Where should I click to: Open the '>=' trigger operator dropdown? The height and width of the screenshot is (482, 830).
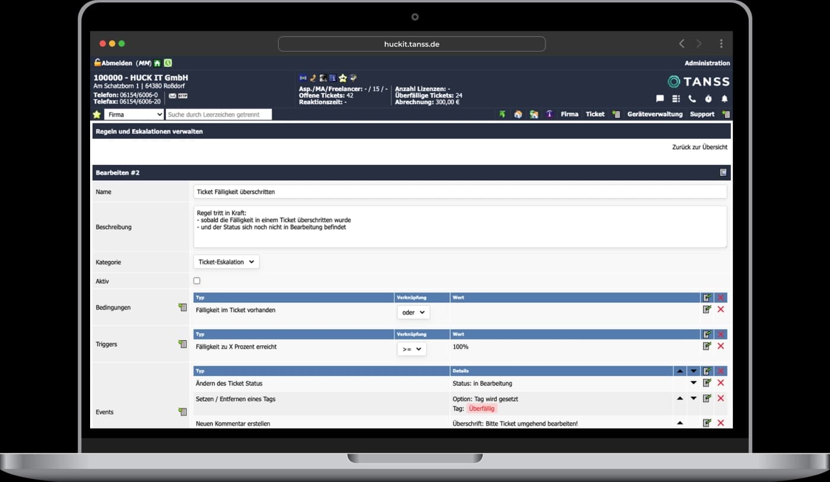click(x=411, y=349)
